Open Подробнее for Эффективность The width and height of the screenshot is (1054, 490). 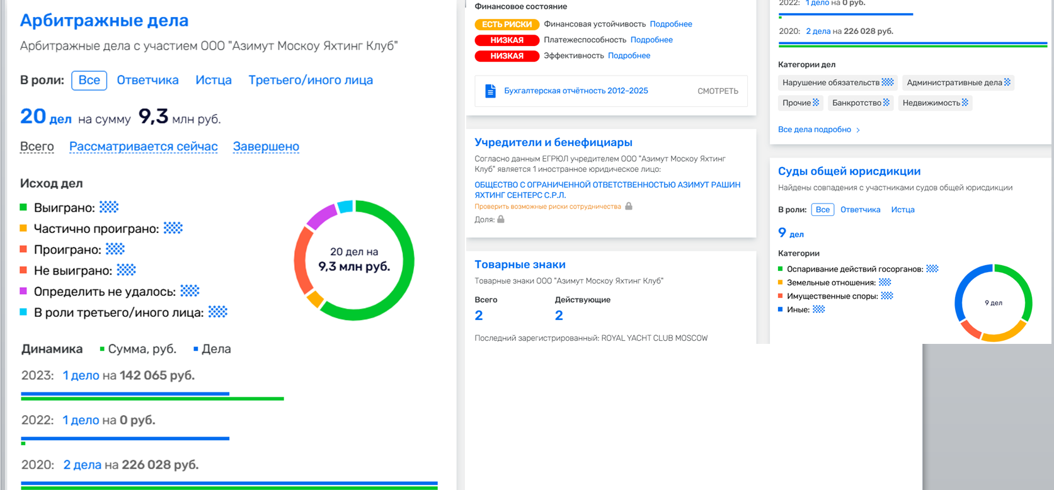click(x=629, y=55)
